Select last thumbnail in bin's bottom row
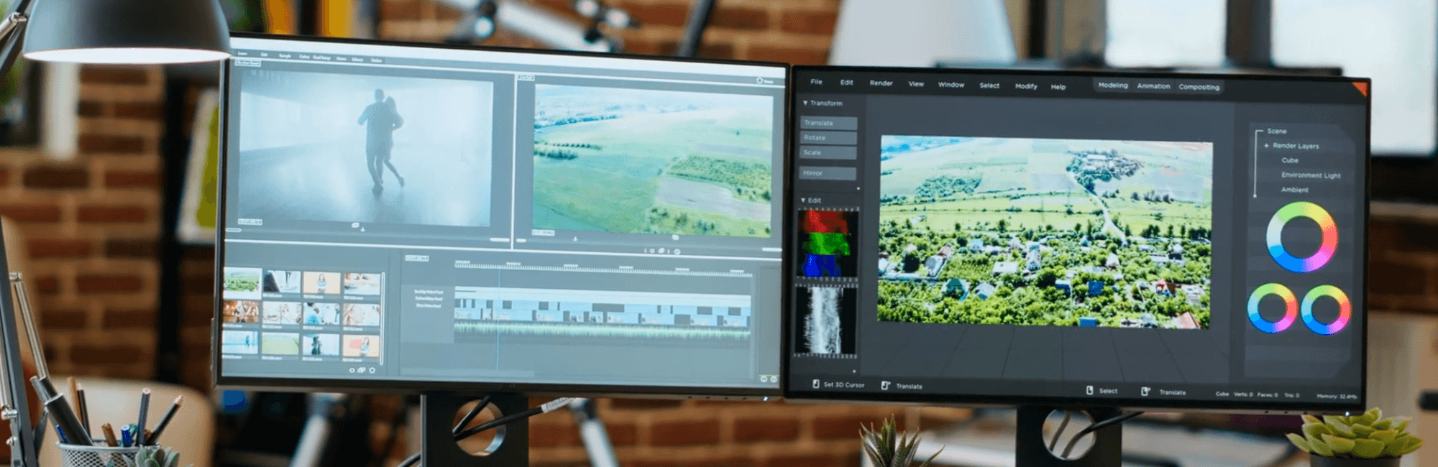The image size is (1438, 467). point(361,345)
